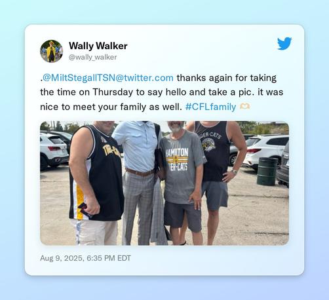Open the Wally Walker display name
Screen dimensions: 329x300
(98, 46)
